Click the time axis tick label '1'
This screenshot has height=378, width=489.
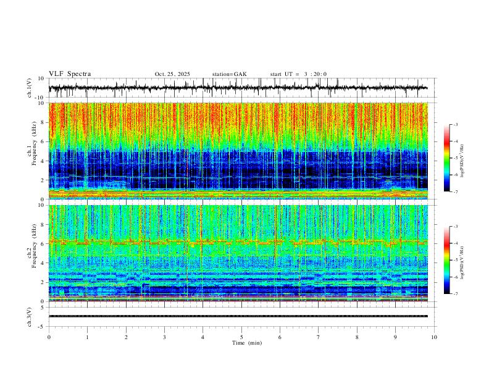[87, 337]
